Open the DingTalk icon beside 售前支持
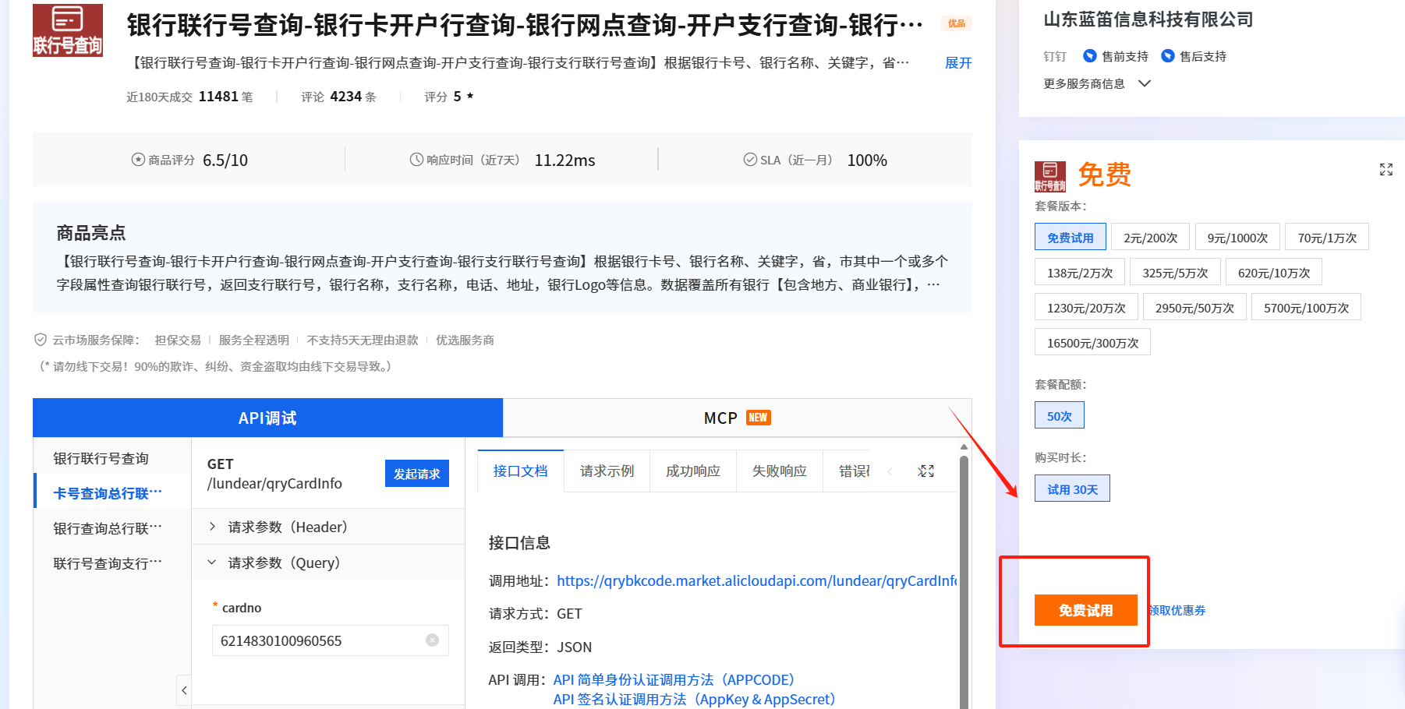 (x=1089, y=55)
